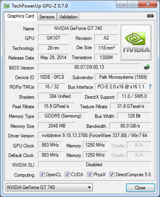The height and width of the screenshot is (197, 160).
Task: Toggle the PhysX checkbox
Action: click(x=90, y=175)
